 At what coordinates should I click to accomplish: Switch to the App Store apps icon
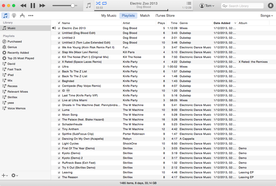pyautogui.click(x=22, y=15)
